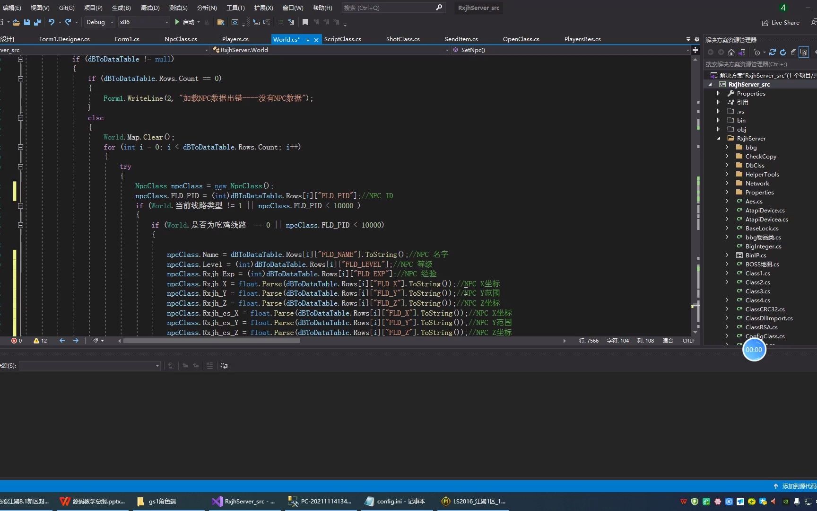This screenshot has width=817, height=511.
Task: Click the Sync with Active Document icon
Action: [x=772, y=52]
